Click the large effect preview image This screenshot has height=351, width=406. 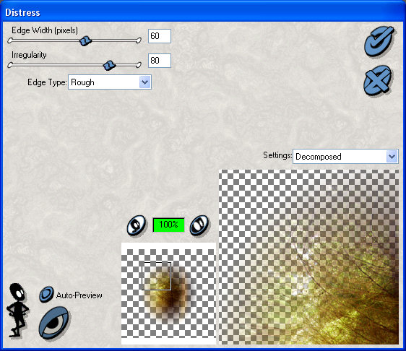click(308, 257)
